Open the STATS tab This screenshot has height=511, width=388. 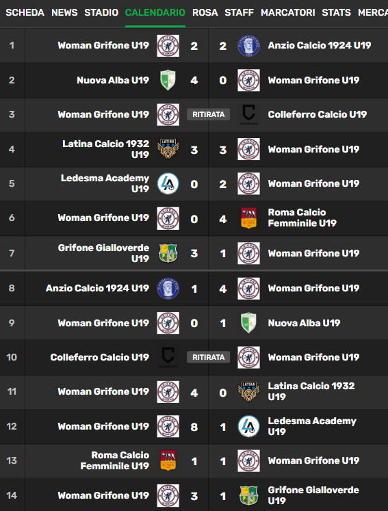(336, 12)
